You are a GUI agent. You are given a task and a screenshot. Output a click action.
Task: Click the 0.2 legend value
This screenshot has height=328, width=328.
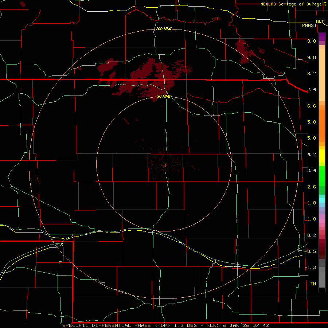click(312, 235)
